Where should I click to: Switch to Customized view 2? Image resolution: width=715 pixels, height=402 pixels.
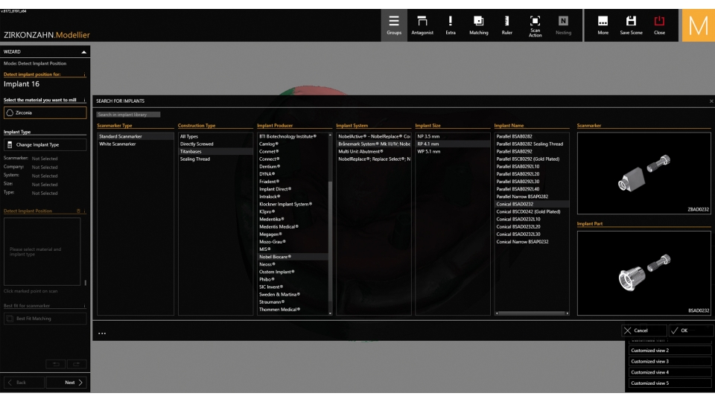(x=669, y=351)
